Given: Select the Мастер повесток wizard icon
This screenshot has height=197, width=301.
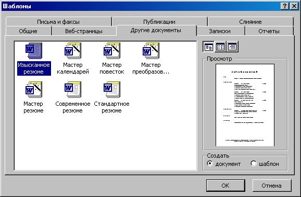Looking at the screenshot, I should point(112,51).
